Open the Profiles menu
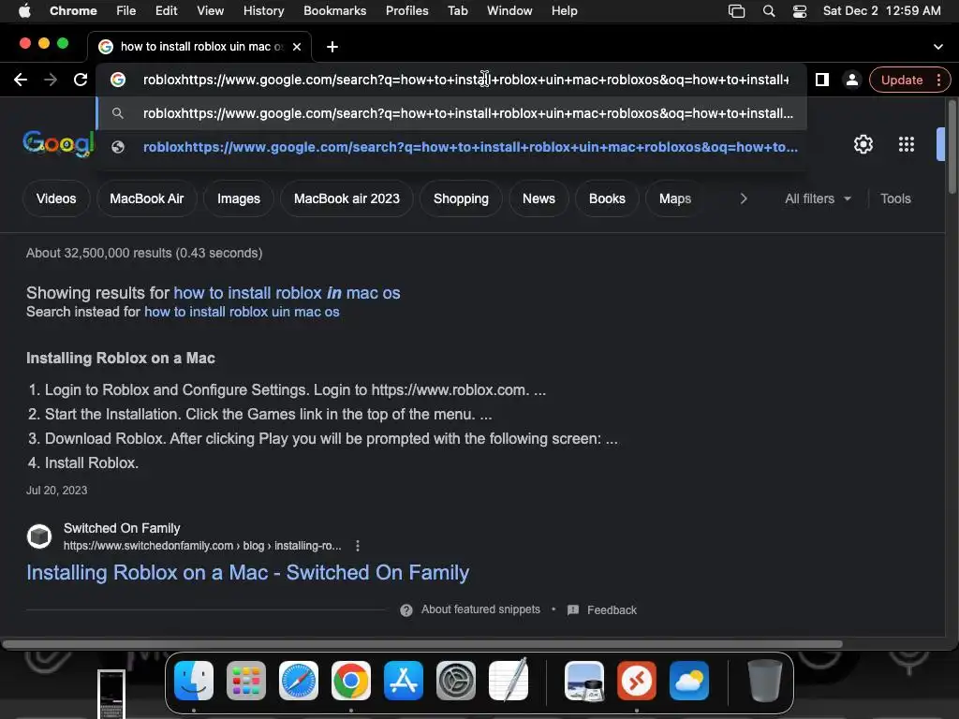The image size is (959, 719). (x=406, y=11)
